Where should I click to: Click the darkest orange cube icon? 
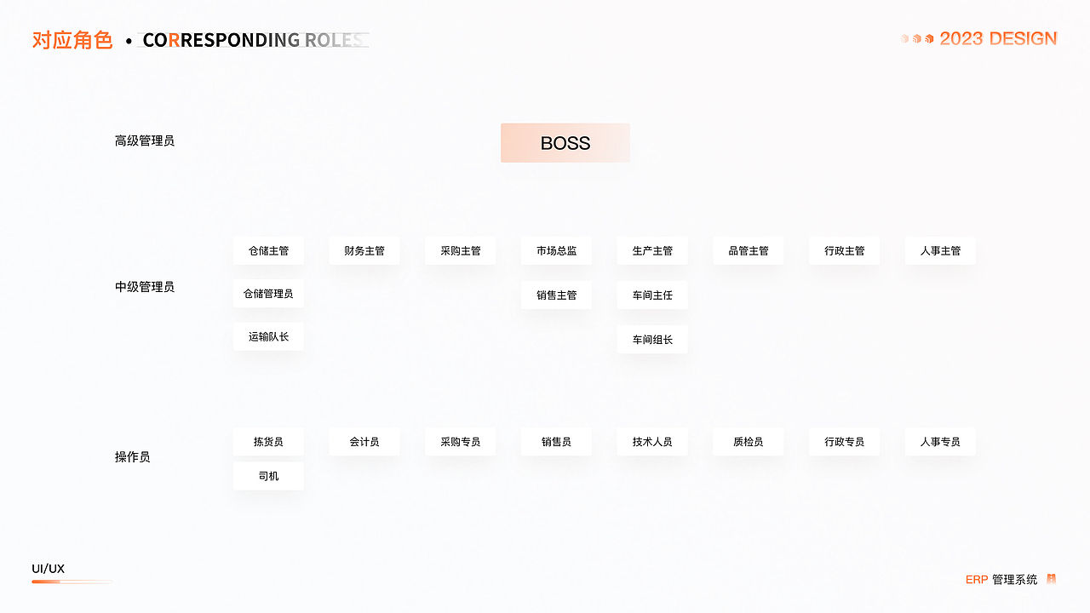(x=929, y=38)
